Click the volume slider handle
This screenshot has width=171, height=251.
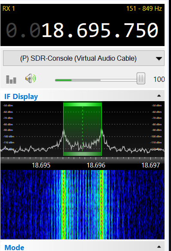pyautogui.click(x=141, y=78)
